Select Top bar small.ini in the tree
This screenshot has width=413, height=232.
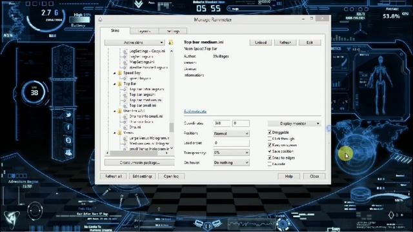[x=143, y=106]
